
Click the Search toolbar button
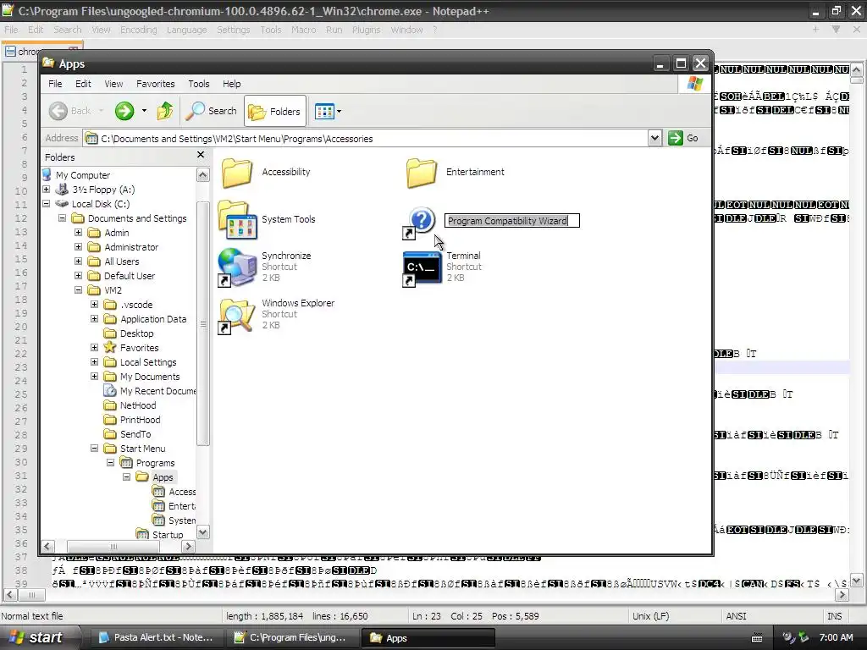(x=211, y=111)
